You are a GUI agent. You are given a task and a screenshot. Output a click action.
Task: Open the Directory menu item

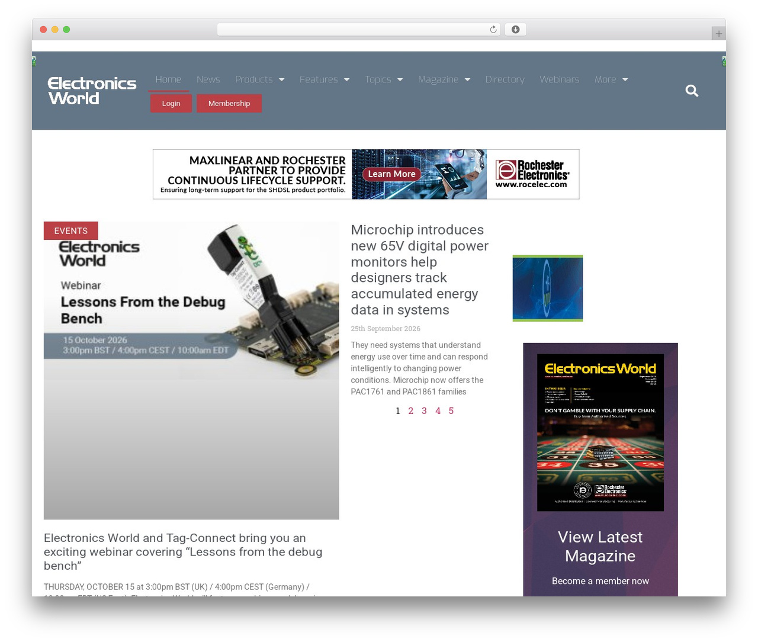pos(505,79)
